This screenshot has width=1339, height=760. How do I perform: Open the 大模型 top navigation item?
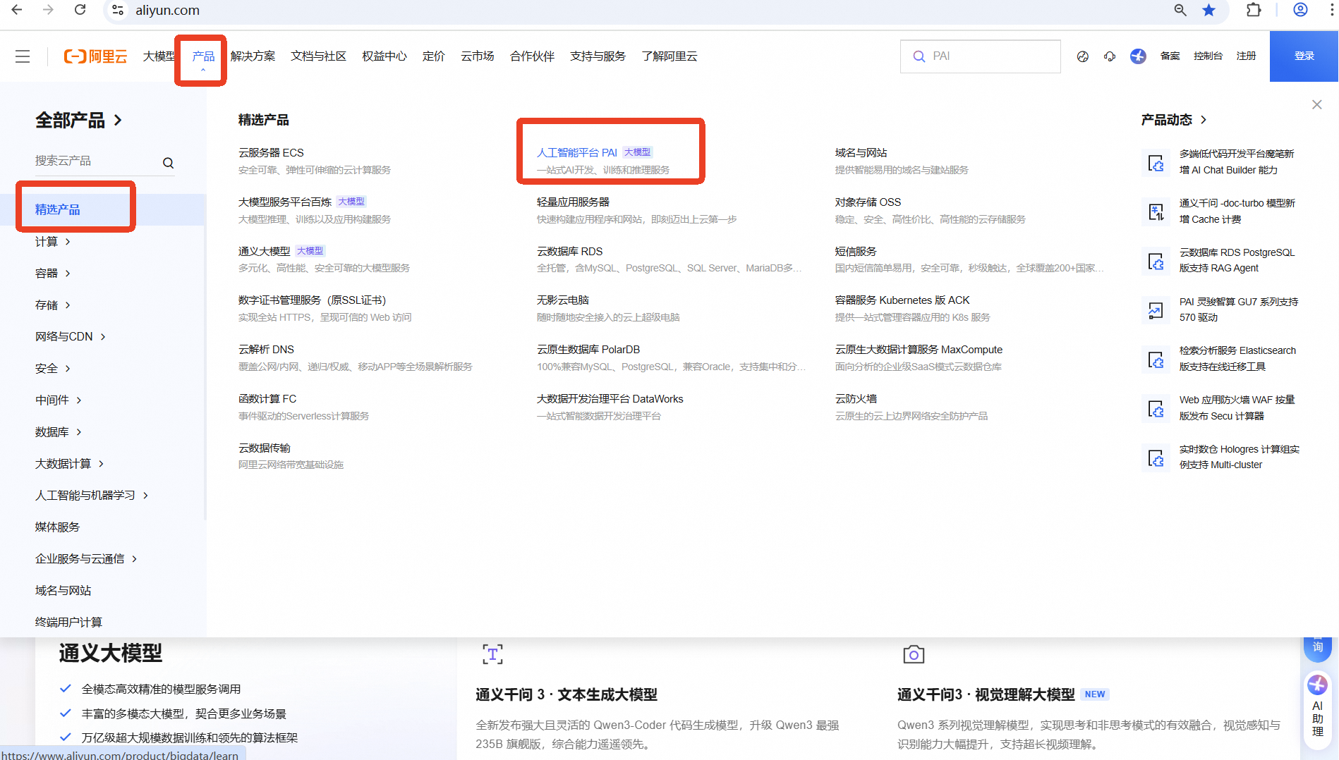pos(159,56)
